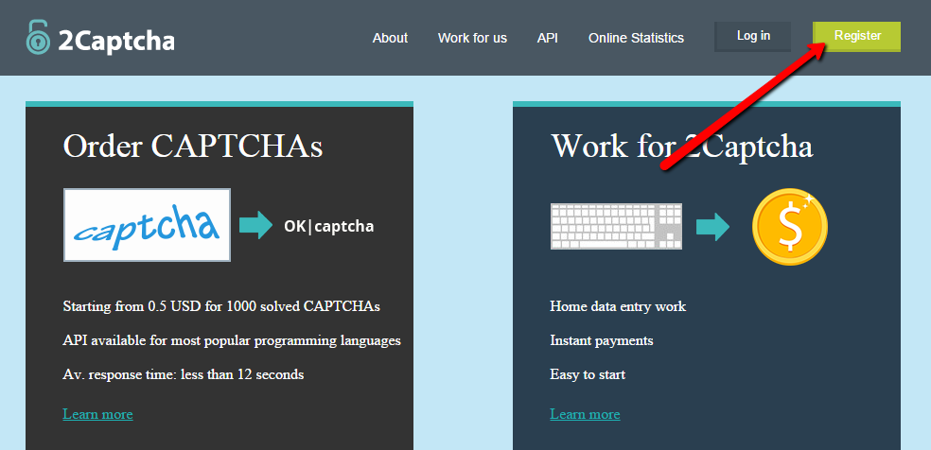
Task: Click the Order CAPTCHAs heading
Action: pyautogui.click(x=193, y=146)
